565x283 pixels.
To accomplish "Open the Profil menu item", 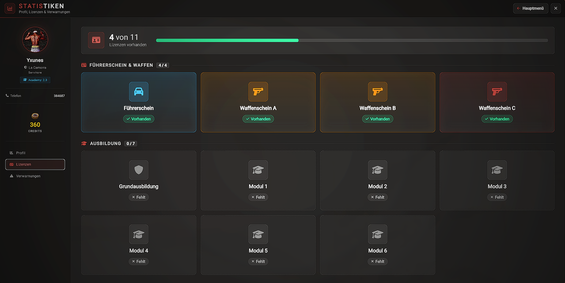I will pyautogui.click(x=35, y=153).
